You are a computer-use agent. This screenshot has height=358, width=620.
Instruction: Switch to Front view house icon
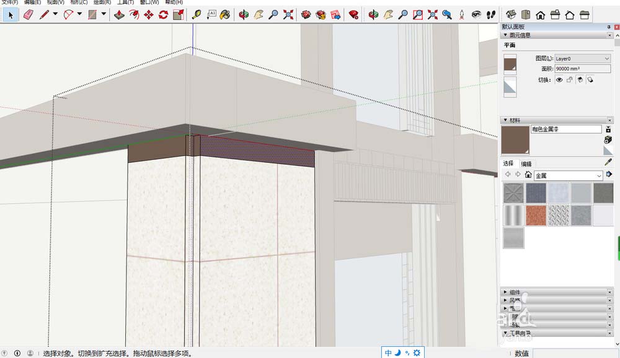point(540,15)
